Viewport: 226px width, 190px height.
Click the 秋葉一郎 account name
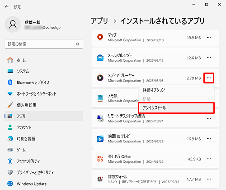pyautogui.click(x=33, y=22)
